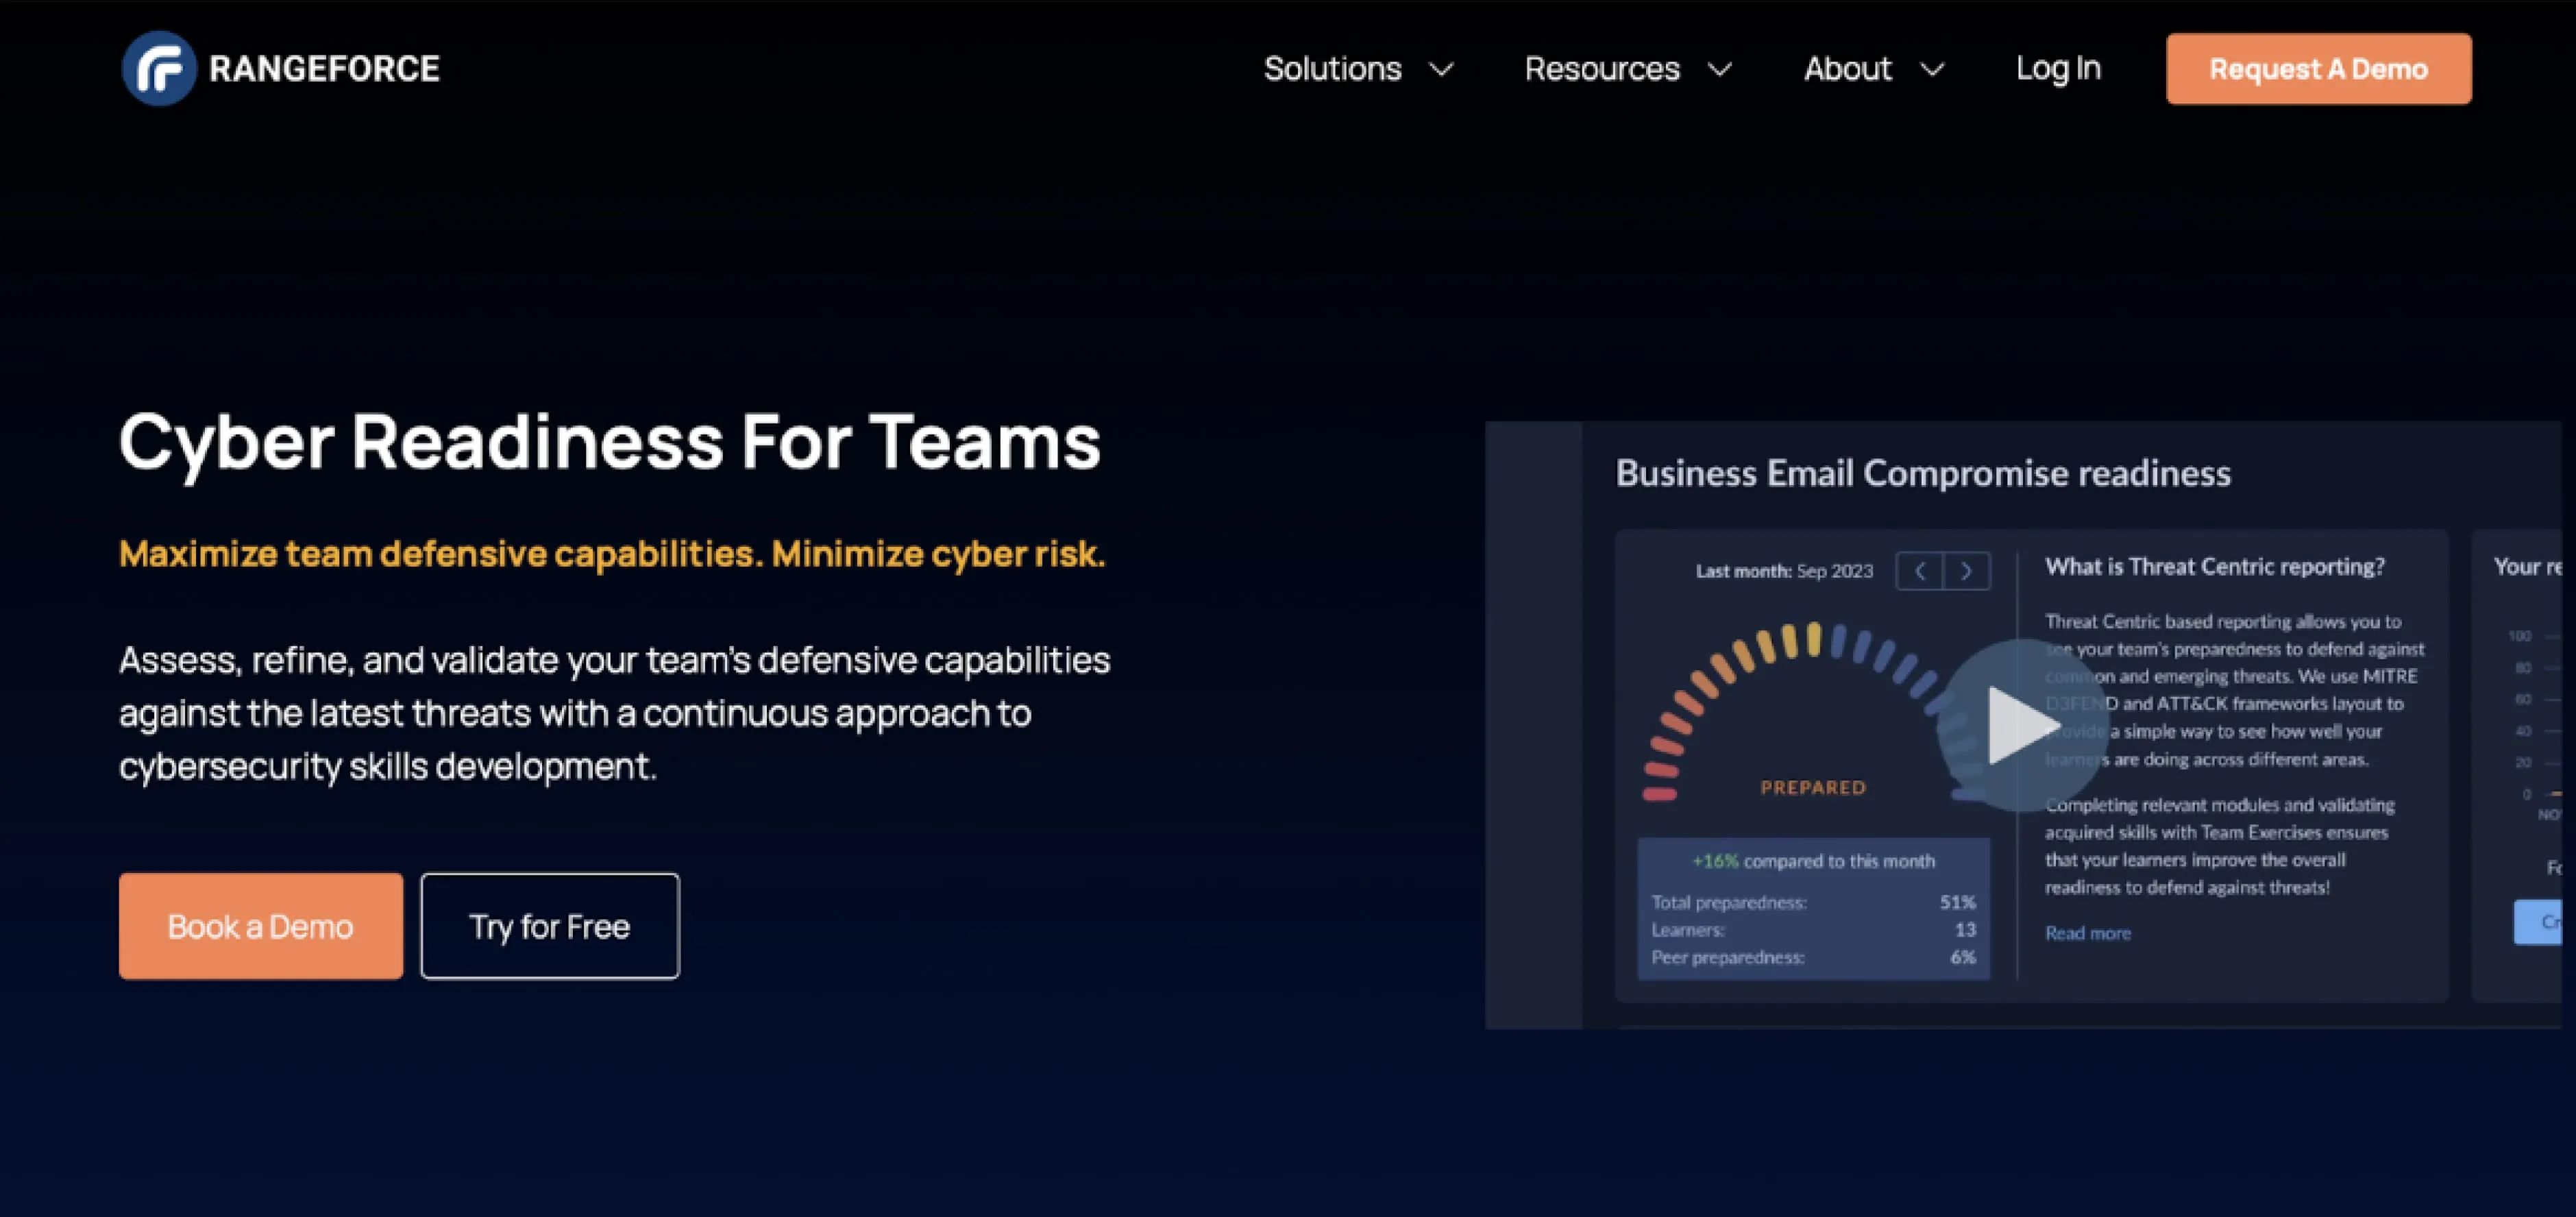The image size is (2576, 1217).
Task: Go to previous month arrow in preview
Action: (x=1919, y=571)
